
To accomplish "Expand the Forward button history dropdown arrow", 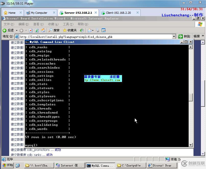I will tap(26, 30).
